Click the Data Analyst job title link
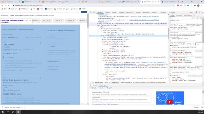 8,45
